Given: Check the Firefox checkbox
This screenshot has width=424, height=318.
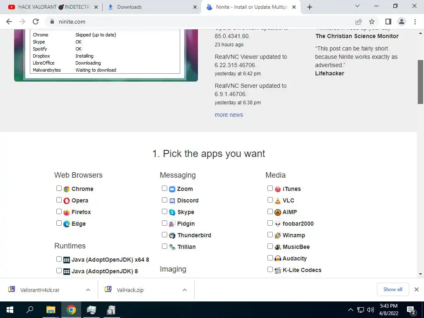Looking at the screenshot, I should [59, 212].
